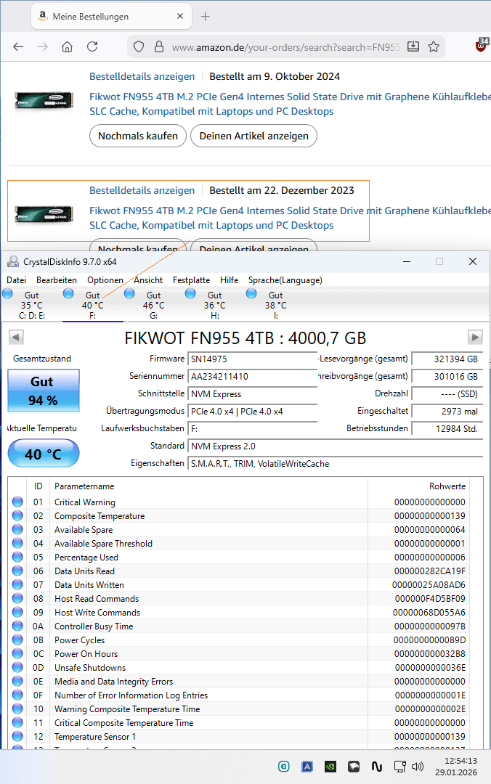The width and height of the screenshot is (491, 784).
Task: Open the NVIDIA tray icon
Action: (x=330, y=766)
